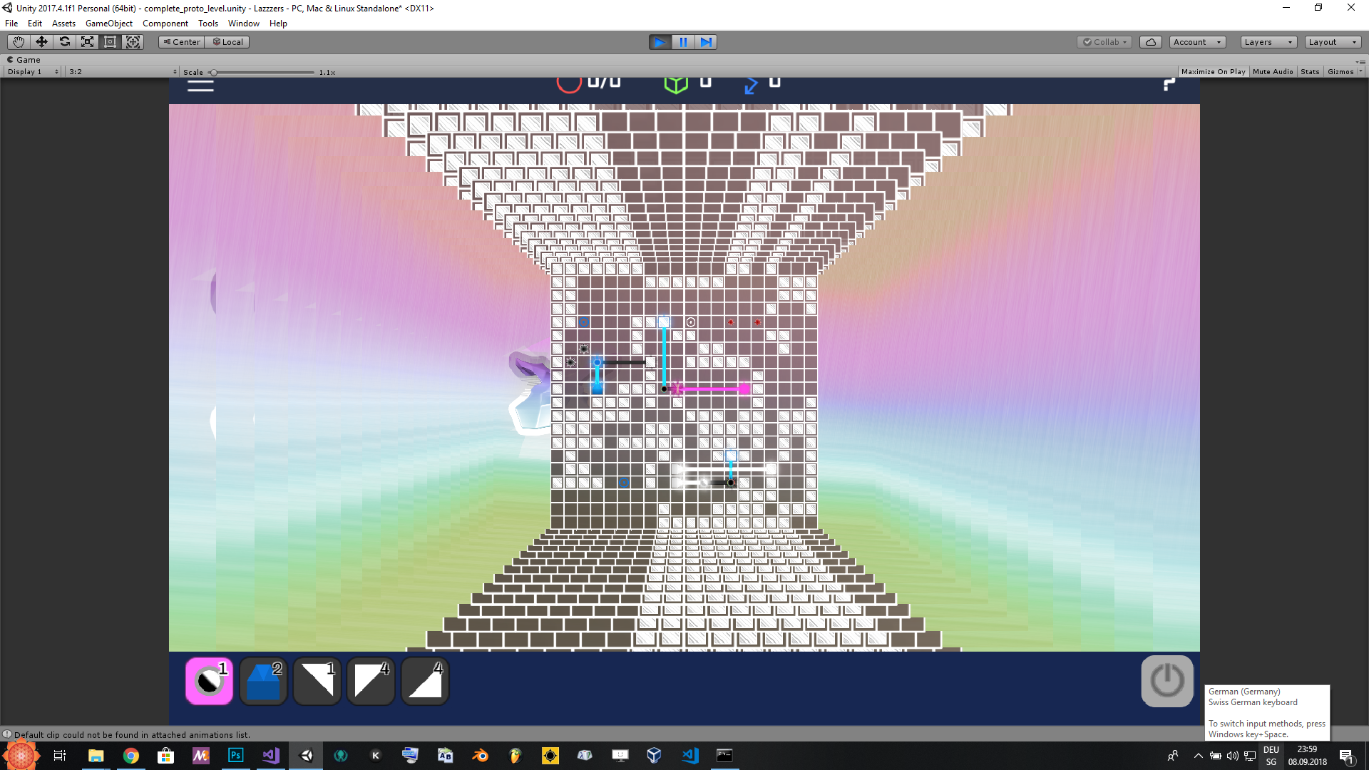Screen dimensions: 1369x770
Task: Select the Move tool
Action: (x=41, y=42)
